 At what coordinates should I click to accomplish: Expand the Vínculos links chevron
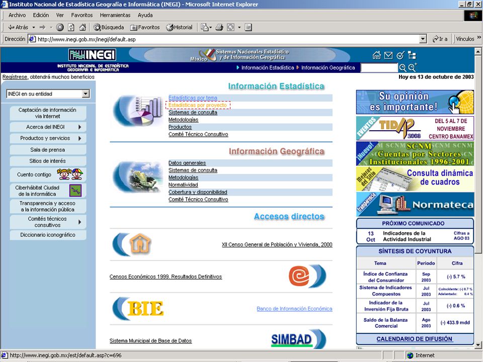point(479,38)
